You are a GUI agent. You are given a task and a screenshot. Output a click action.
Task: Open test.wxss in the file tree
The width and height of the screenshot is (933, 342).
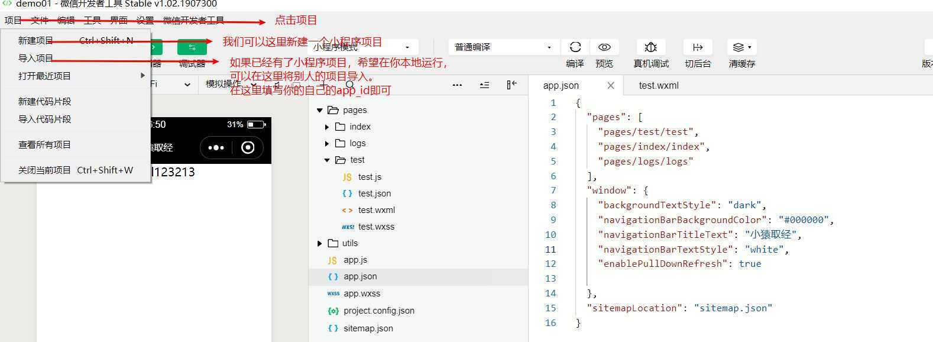(376, 227)
